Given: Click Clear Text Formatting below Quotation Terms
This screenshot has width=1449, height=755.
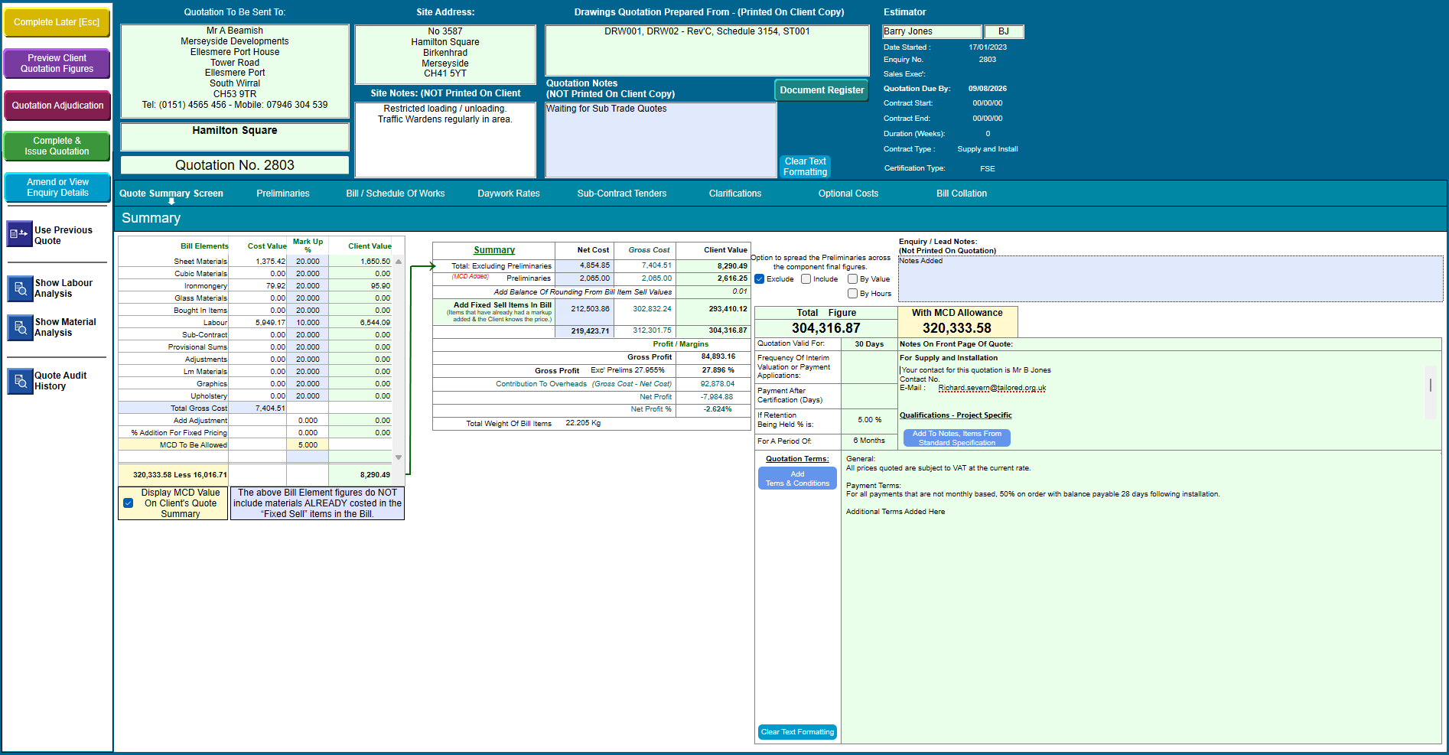Looking at the screenshot, I should (x=797, y=732).
